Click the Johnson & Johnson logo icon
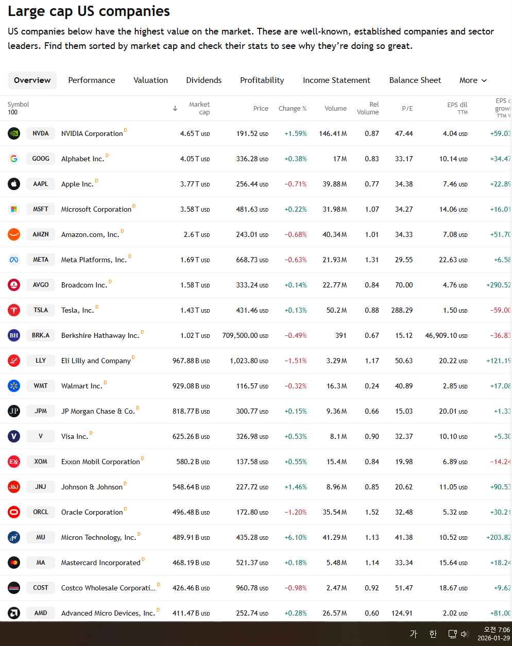 click(x=14, y=487)
